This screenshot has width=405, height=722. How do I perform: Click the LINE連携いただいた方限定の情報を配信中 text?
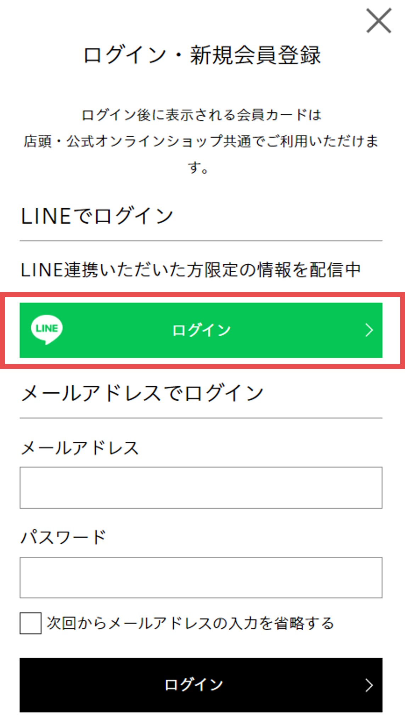(x=191, y=270)
